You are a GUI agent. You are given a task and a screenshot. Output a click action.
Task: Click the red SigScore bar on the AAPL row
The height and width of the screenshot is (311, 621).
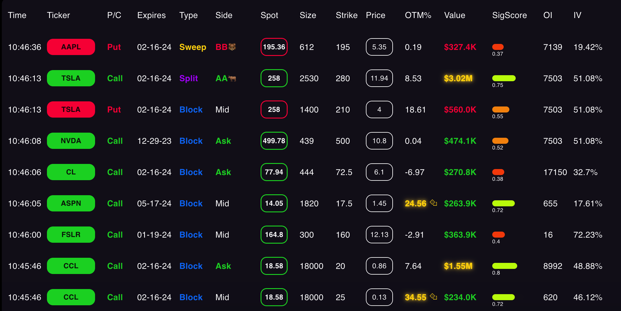498,47
